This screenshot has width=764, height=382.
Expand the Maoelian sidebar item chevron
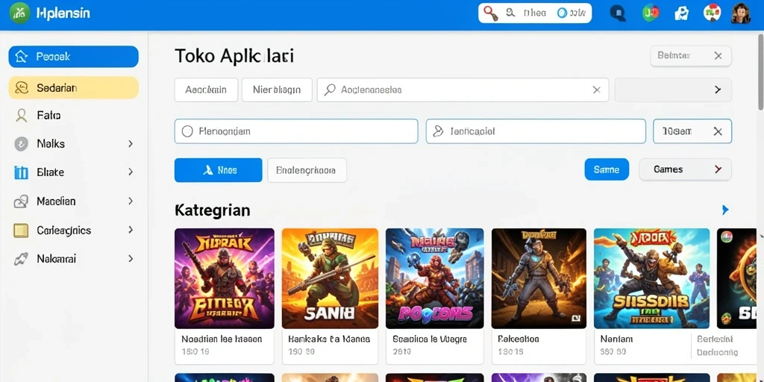coord(130,201)
